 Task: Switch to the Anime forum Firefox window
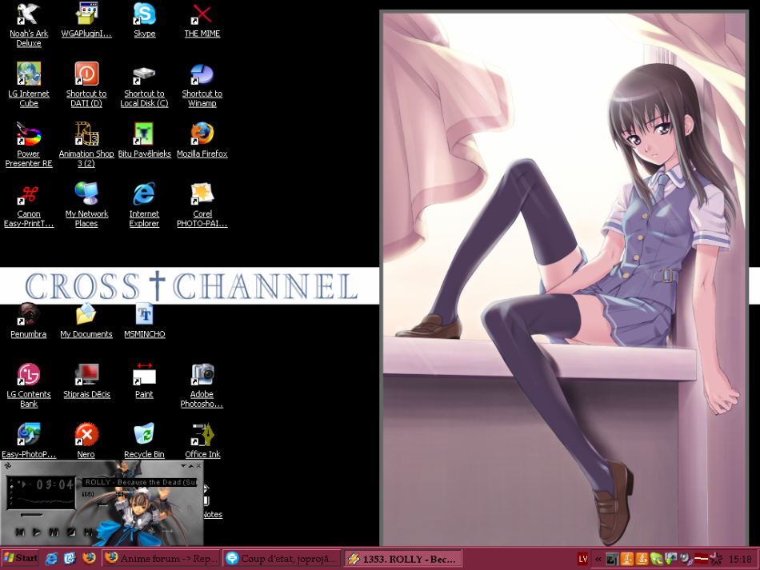[161, 558]
